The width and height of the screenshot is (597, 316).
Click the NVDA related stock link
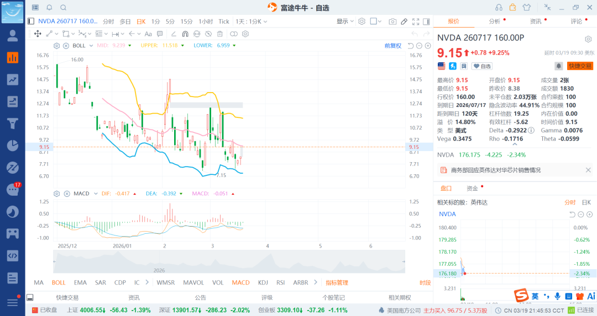pos(447,214)
